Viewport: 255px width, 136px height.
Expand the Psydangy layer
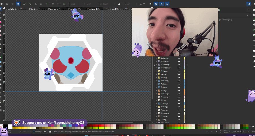157,107
